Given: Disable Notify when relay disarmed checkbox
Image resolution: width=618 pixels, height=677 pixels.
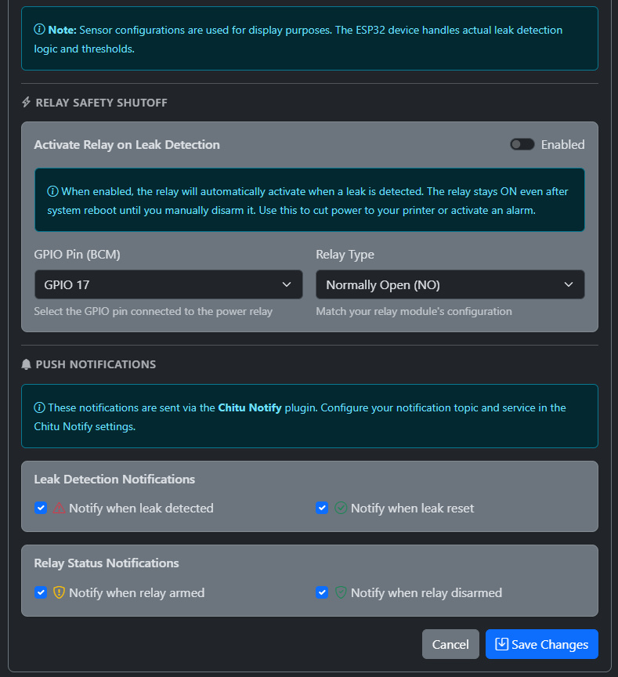Looking at the screenshot, I should [322, 592].
